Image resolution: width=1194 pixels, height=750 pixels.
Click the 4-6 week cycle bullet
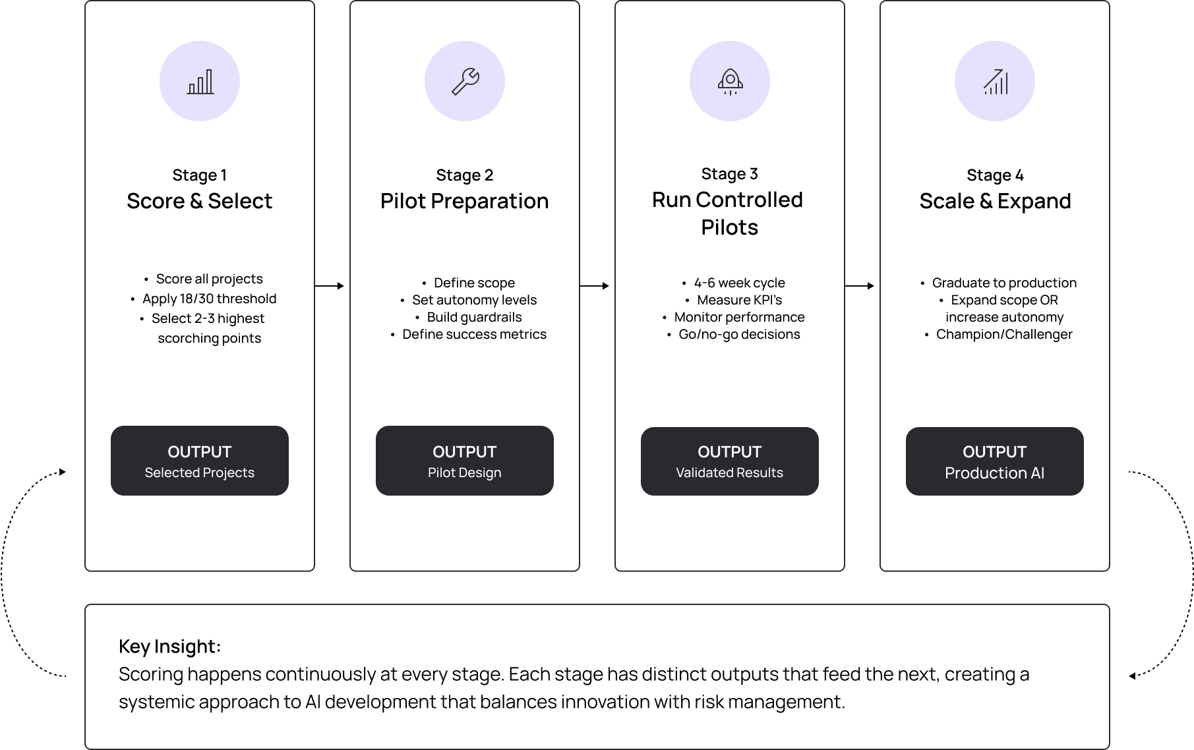[x=739, y=283]
